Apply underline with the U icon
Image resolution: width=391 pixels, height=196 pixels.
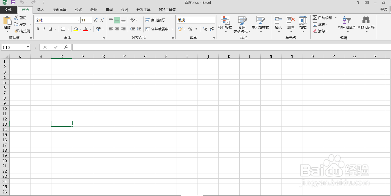click(50, 29)
